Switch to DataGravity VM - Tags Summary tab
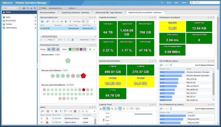Viewport: 221px width, 127px height. coord(109,12)
